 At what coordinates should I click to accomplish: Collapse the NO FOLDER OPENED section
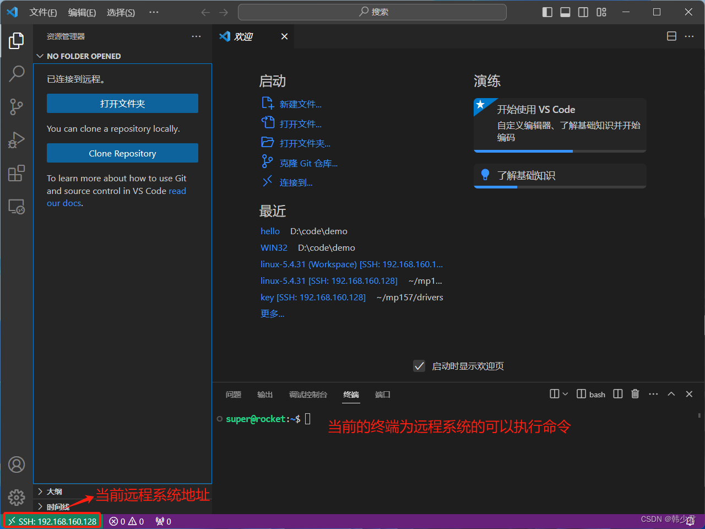coord(122,56)
